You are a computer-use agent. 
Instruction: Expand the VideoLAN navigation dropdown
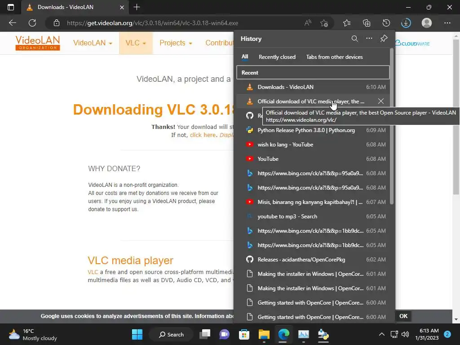coord(93,43)
